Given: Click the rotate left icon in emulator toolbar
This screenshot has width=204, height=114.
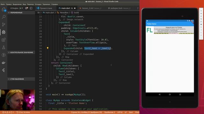Looking at the screenshot, I should coord(201,19).
